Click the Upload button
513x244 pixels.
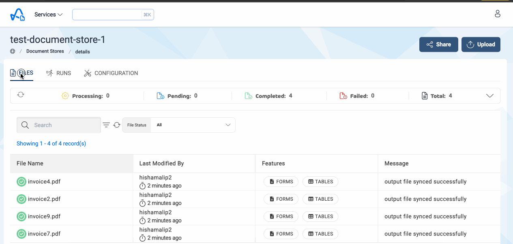tap(481, 45)
